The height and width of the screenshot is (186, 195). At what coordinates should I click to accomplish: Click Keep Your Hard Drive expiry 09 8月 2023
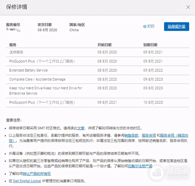[153, 88]
